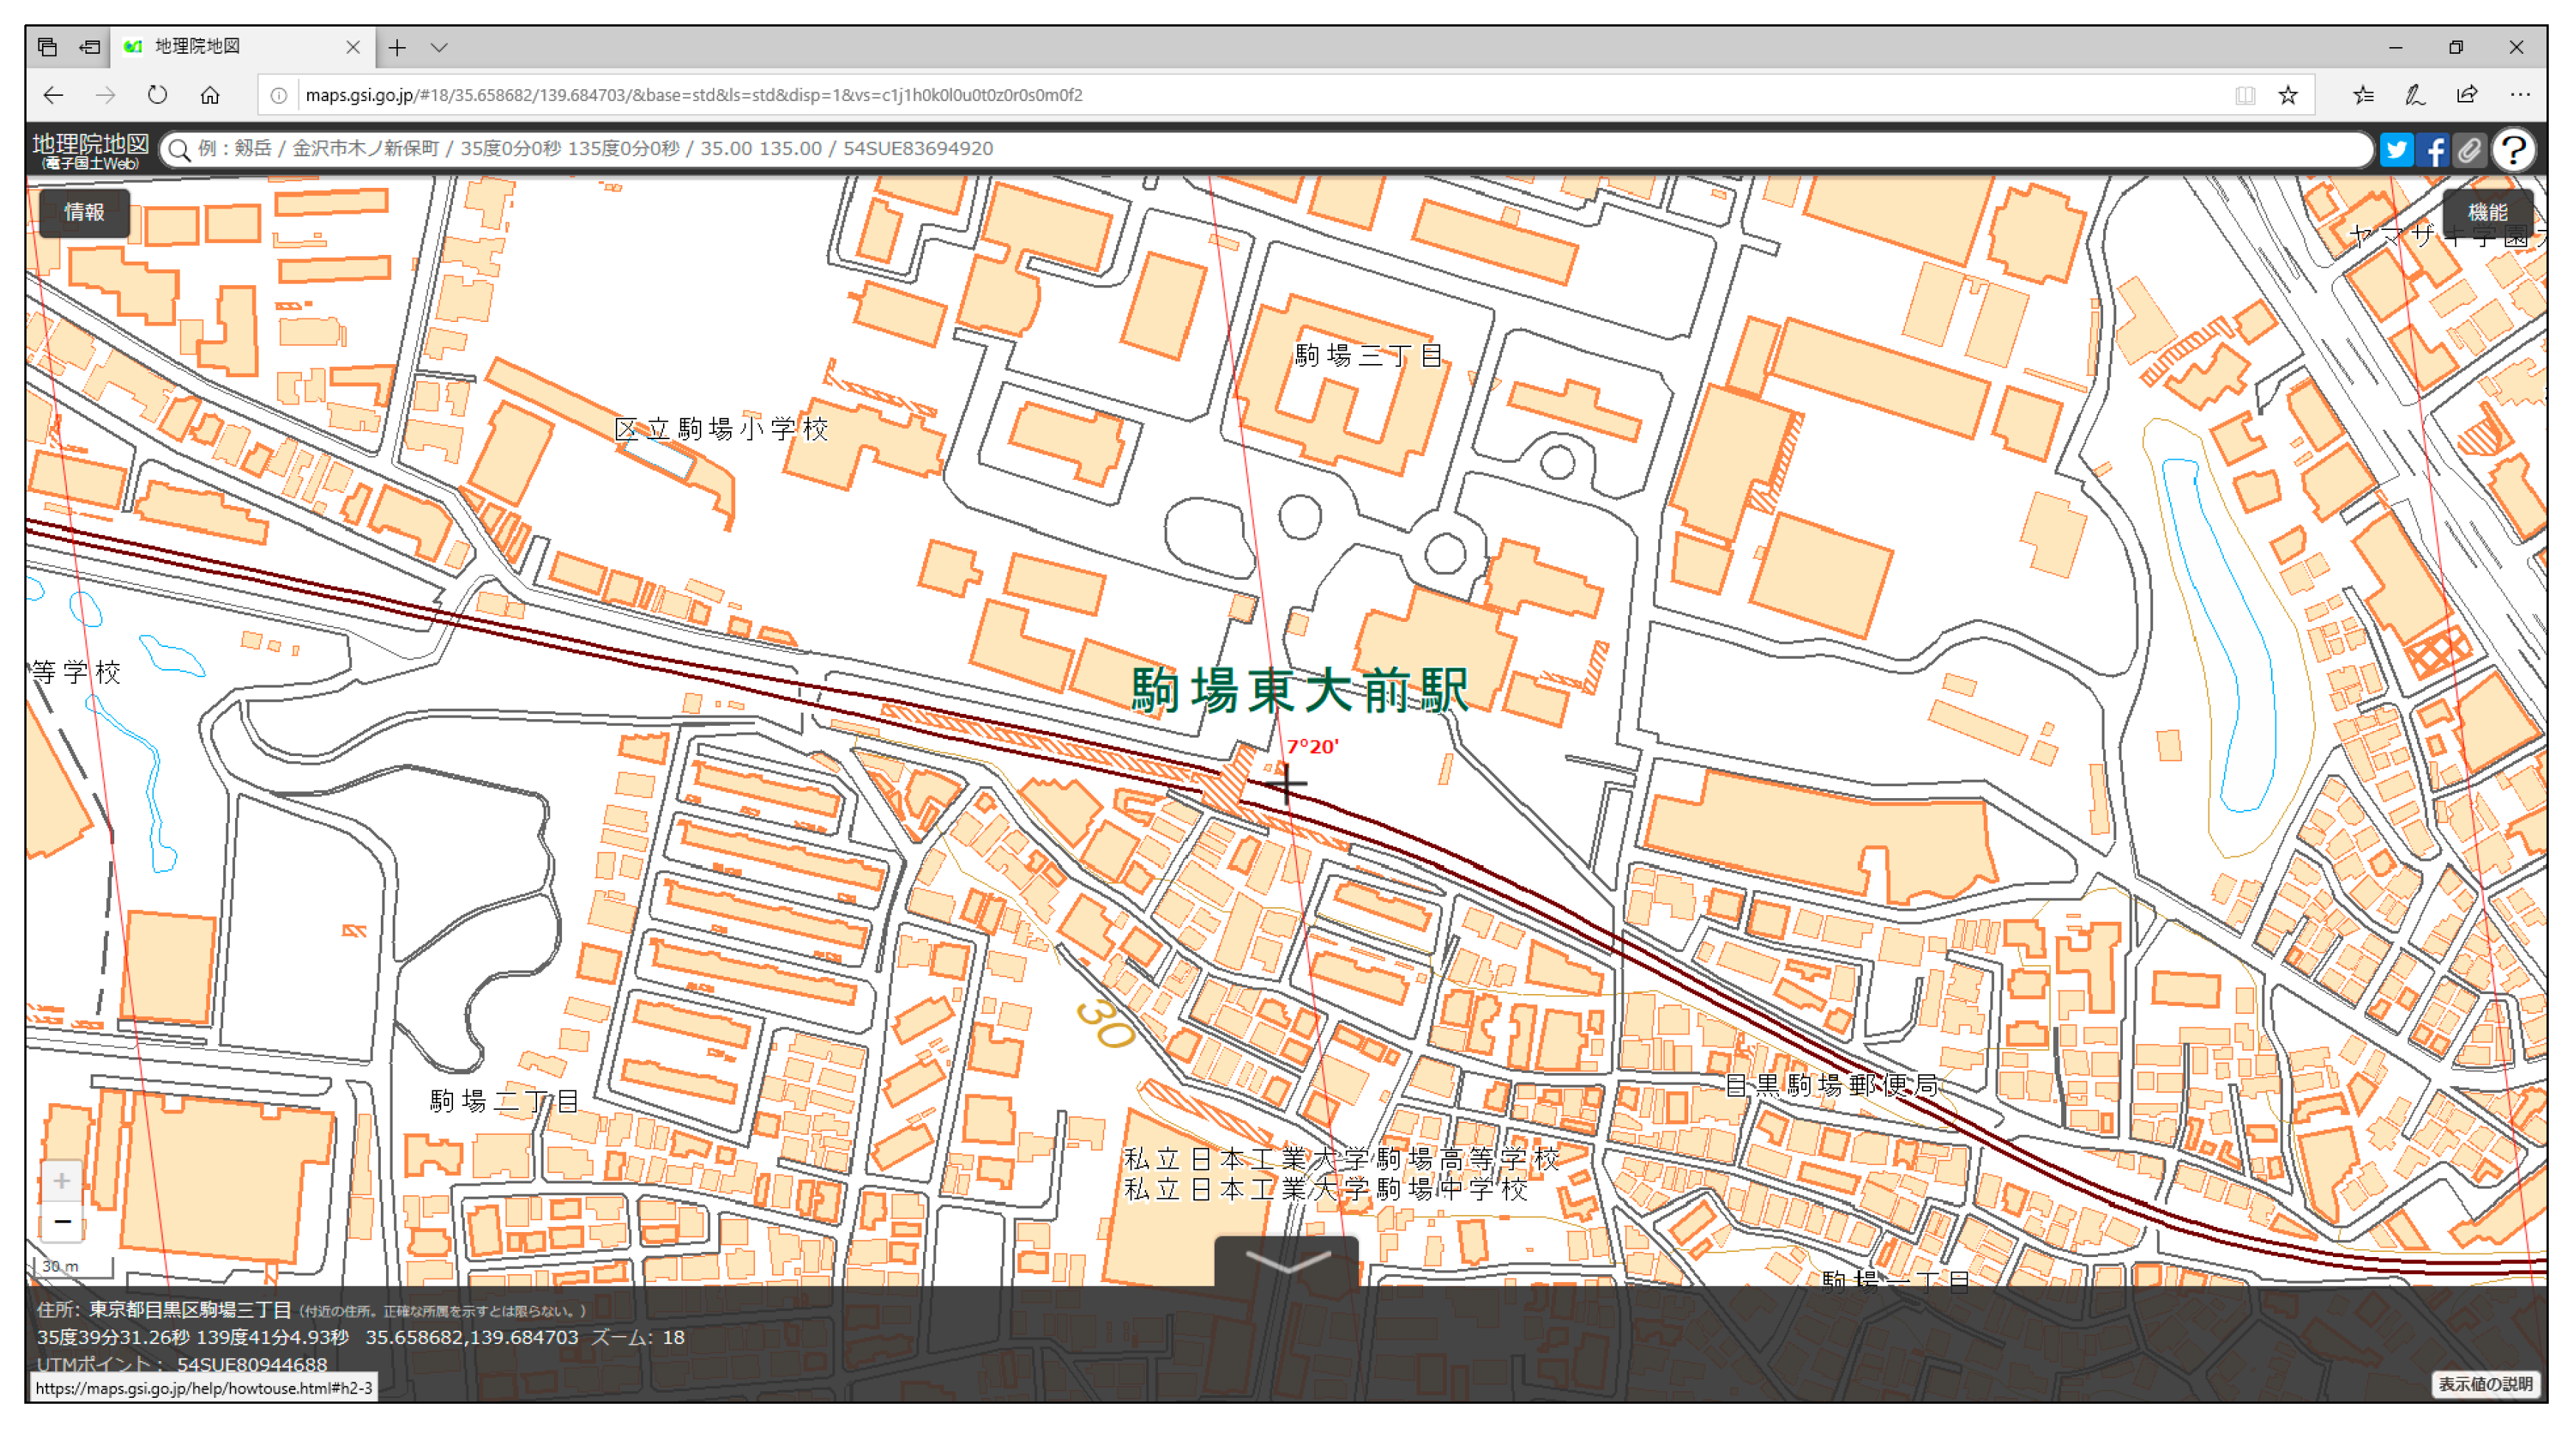Open the 機能 menu

(x=2487, y=212)
